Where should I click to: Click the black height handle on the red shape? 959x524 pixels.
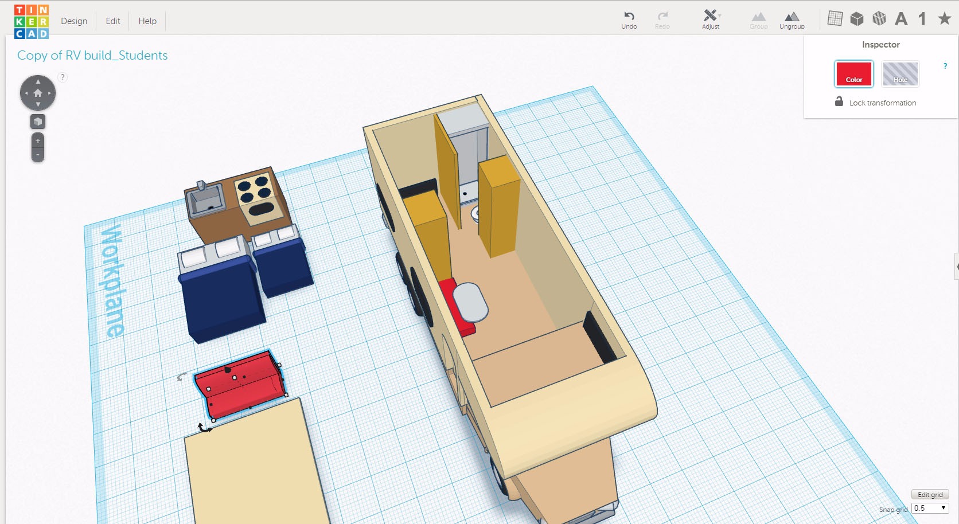[x=228, y=370]
